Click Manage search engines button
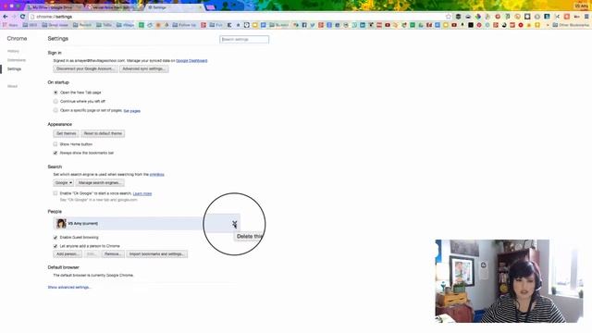592x333 pixels. pos(100,183)
